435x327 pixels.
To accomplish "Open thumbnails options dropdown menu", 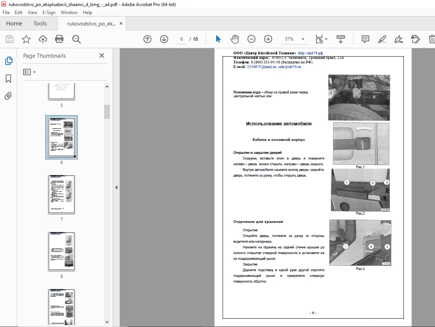I will pyautogui.click(x=29, y=72).
